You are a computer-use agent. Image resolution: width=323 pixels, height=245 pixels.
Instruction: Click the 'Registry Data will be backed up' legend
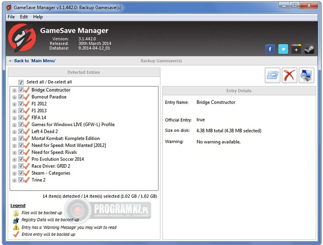tap(50, 219)
